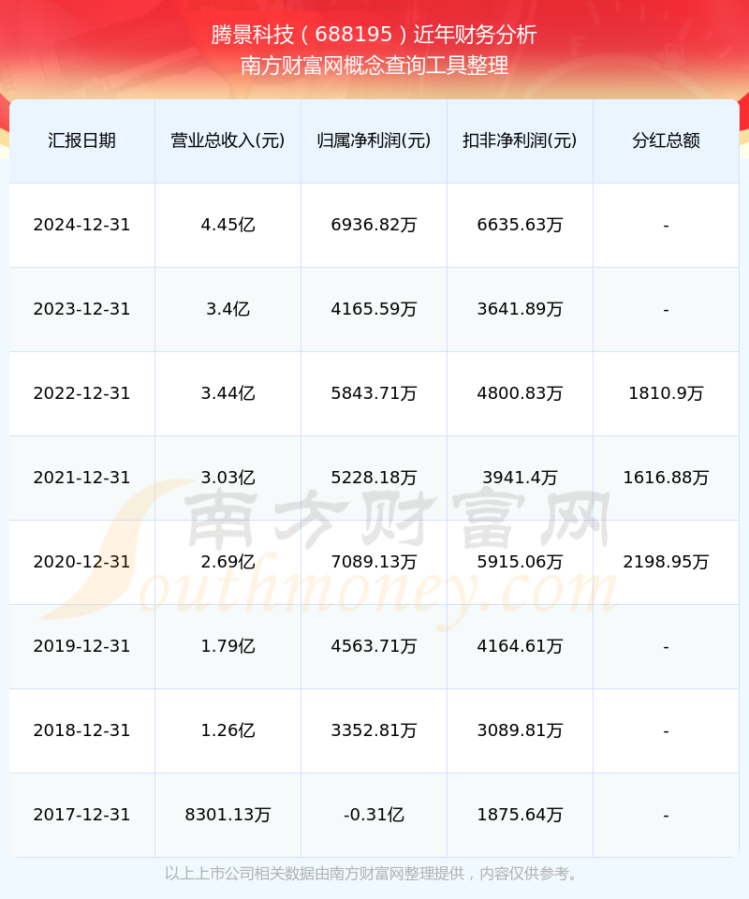Select the value 3941.4万
This screenshot has width=749, height=899.
(x=520, y=478)
